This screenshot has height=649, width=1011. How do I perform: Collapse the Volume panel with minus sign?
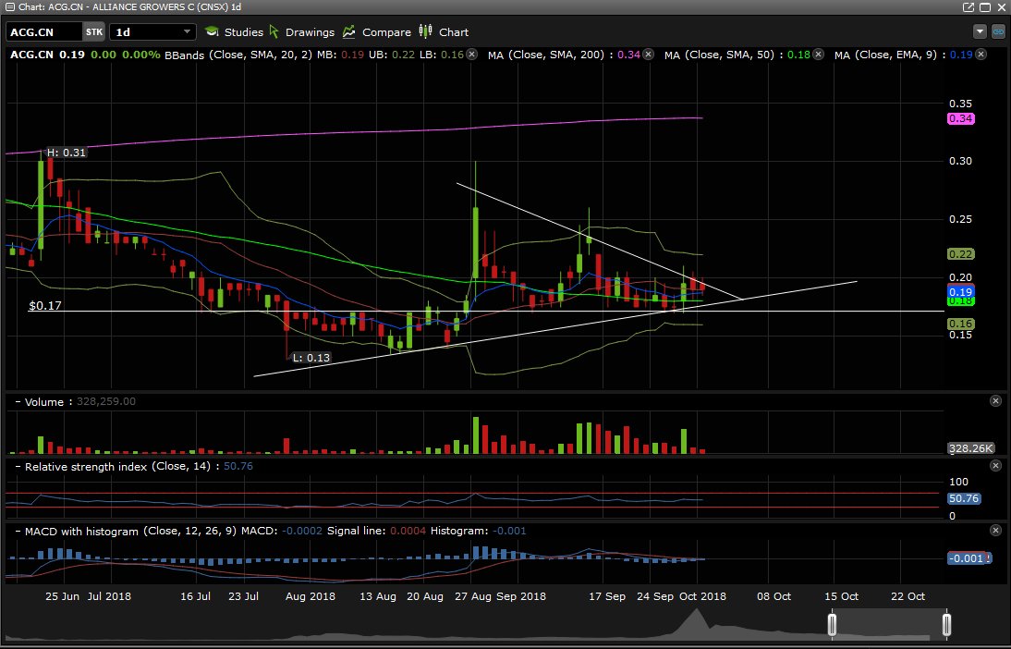18,402
